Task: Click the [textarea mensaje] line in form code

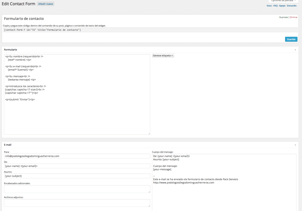Action: (22, 80)
